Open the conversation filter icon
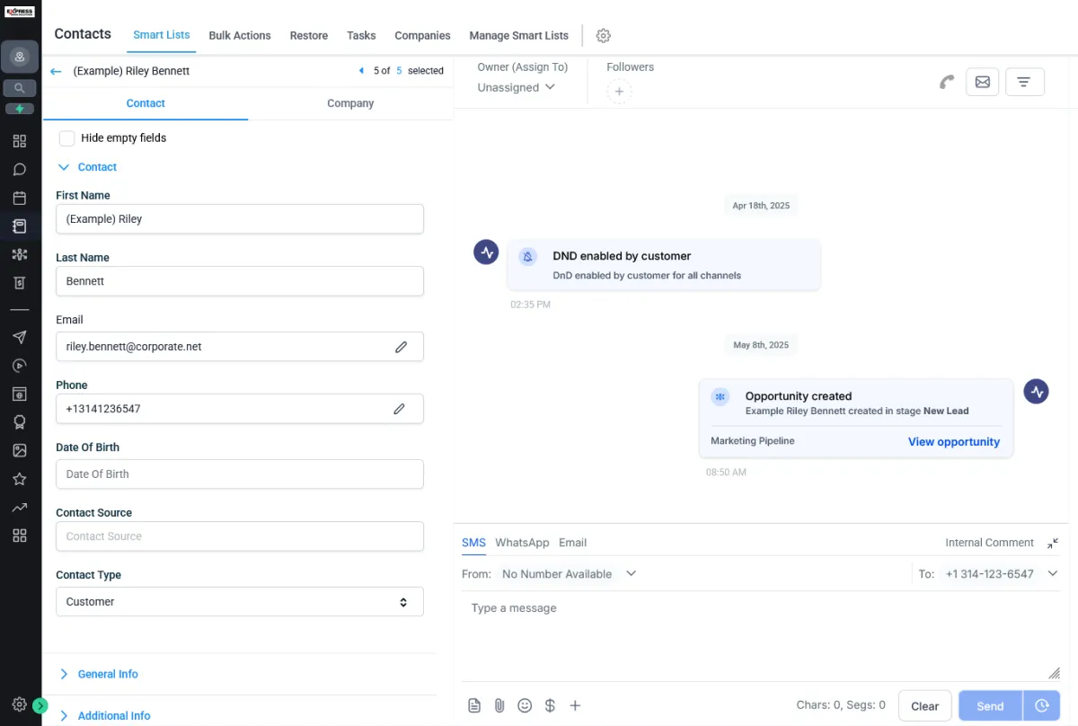The width and height of the screenshot is (1078, 726). click(1024, 82)
